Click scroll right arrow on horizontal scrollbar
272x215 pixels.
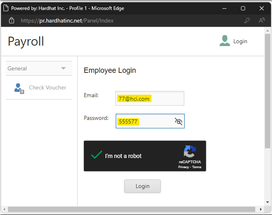point(261,209)
